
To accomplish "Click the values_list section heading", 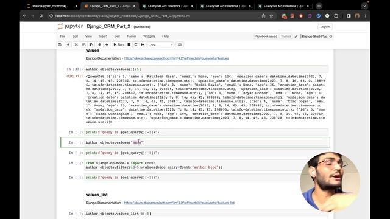I will [96, 195].
